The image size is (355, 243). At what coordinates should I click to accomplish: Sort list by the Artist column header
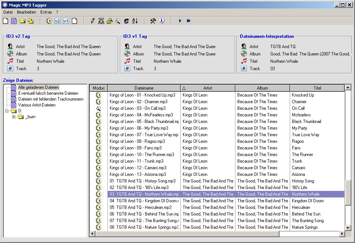(208, 88)
